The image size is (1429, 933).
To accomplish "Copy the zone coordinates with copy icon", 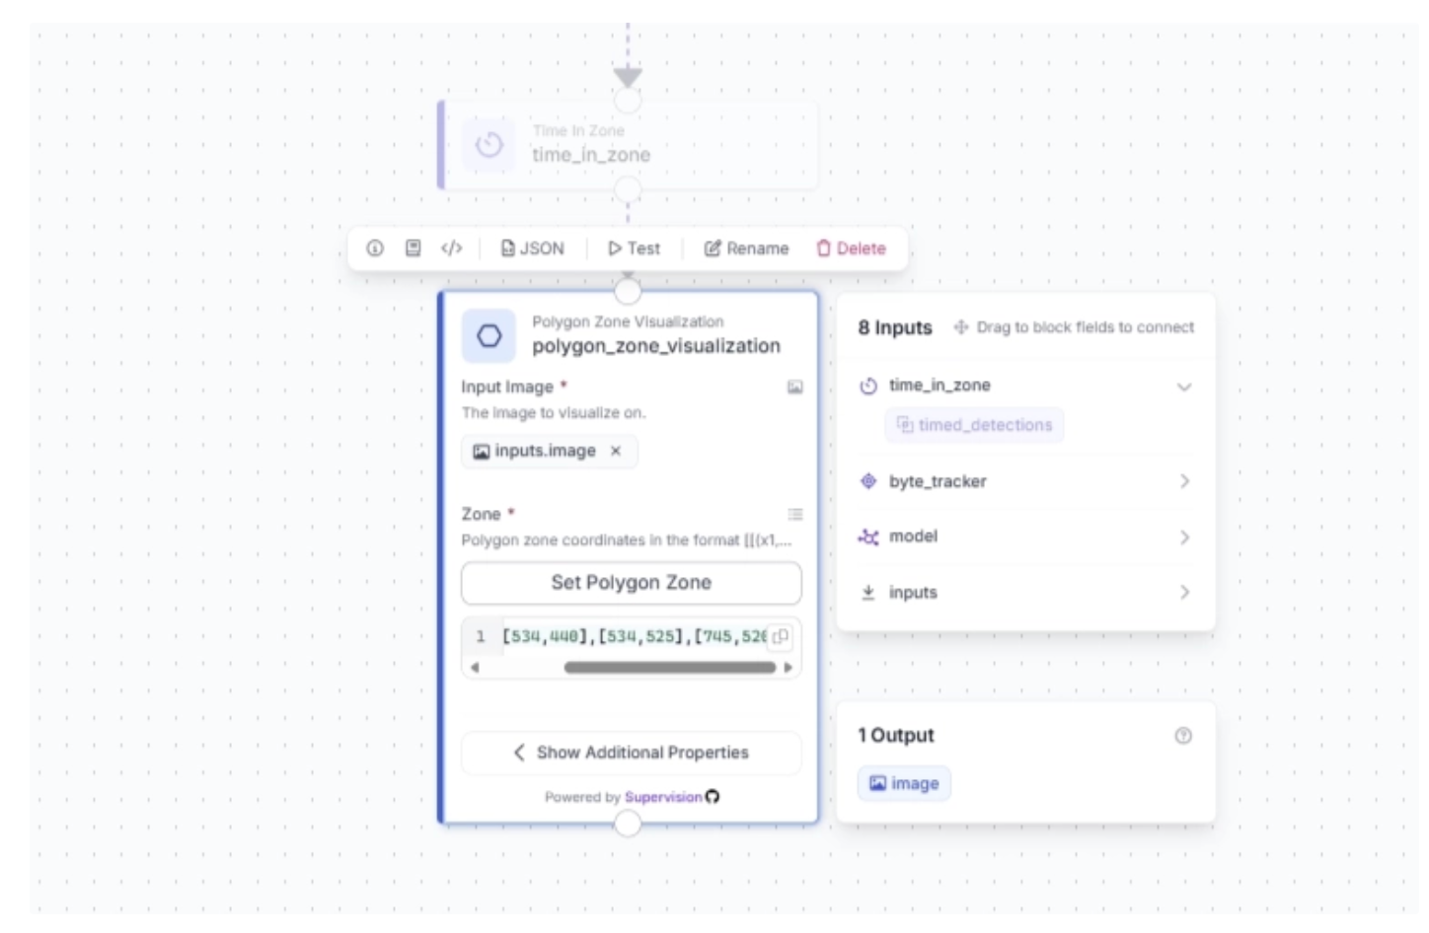I will click(781, 636).
